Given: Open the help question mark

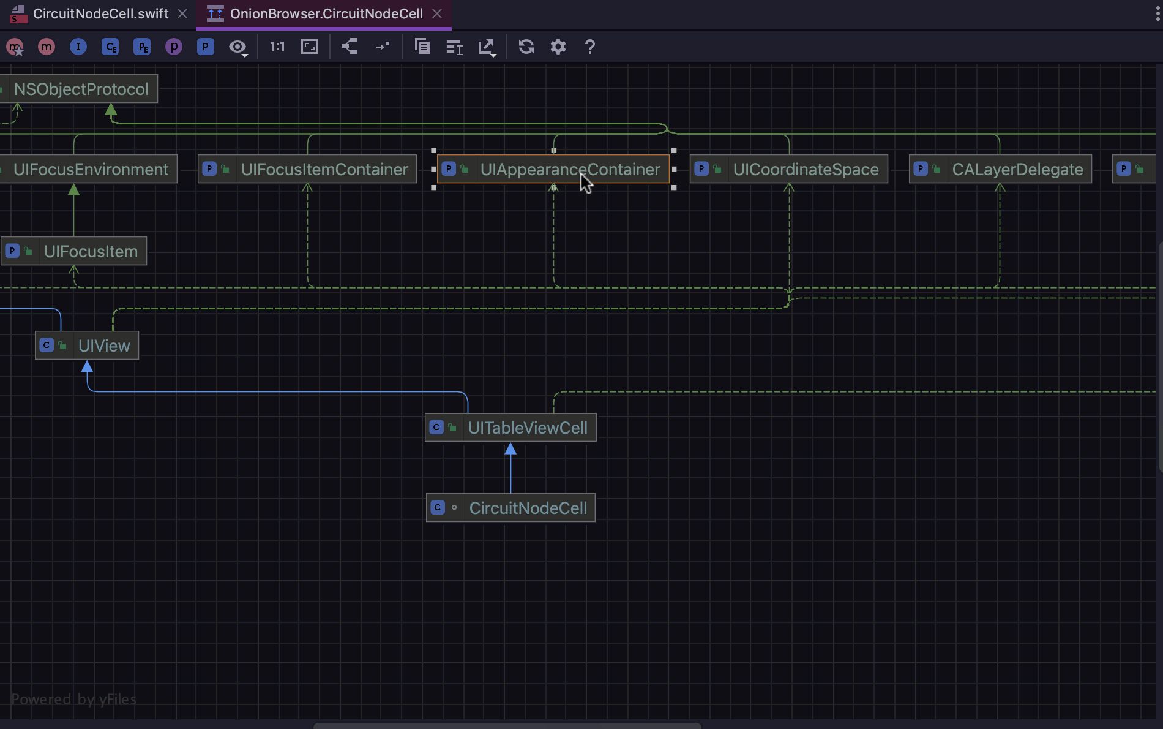Looking at the screenshot, I should tap(590, 47).
